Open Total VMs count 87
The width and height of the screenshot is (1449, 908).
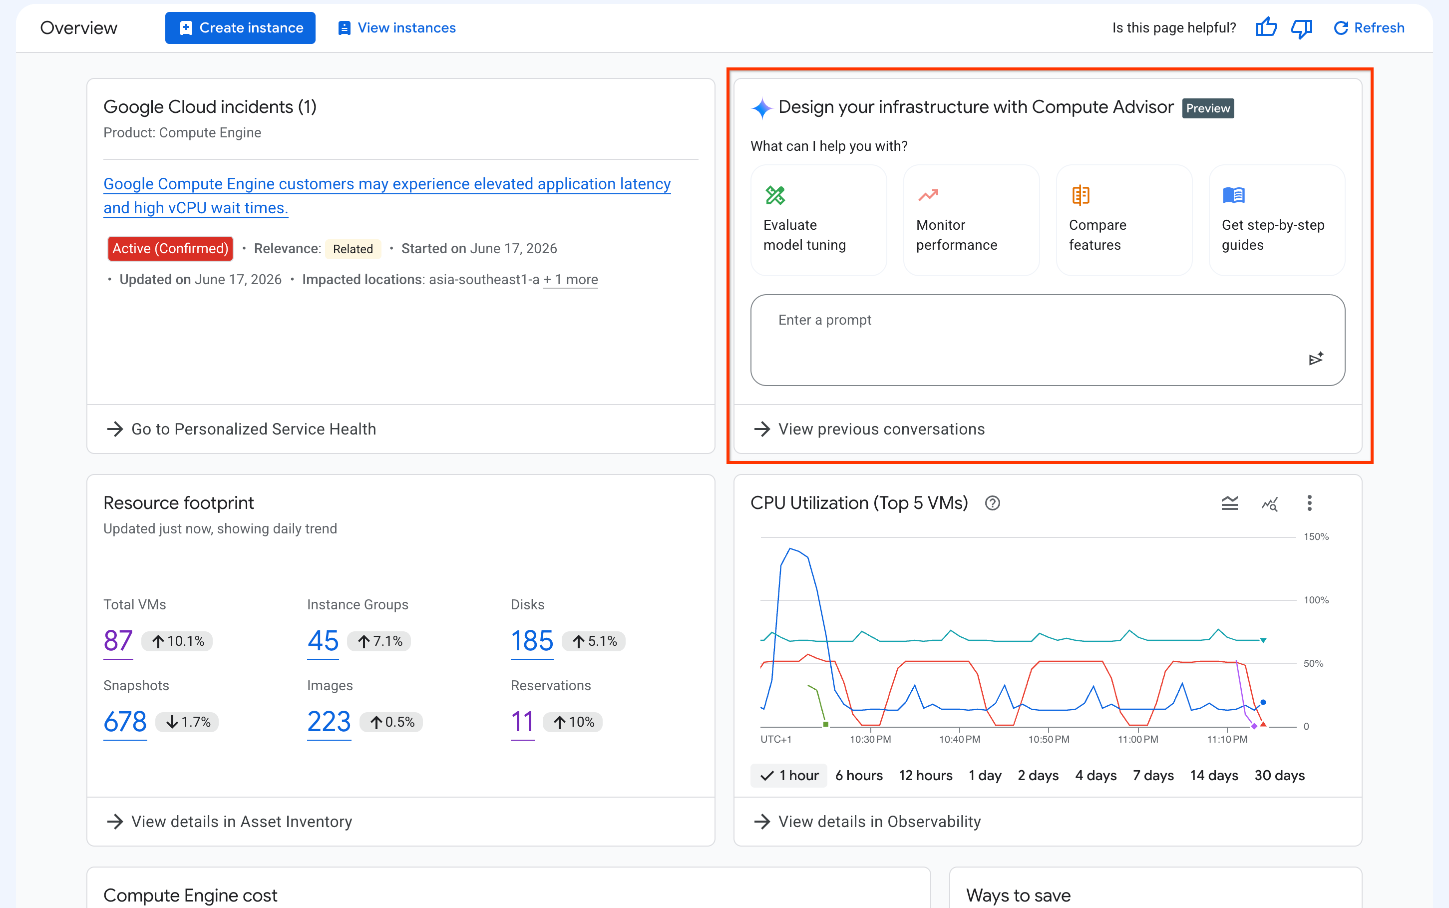118,641
